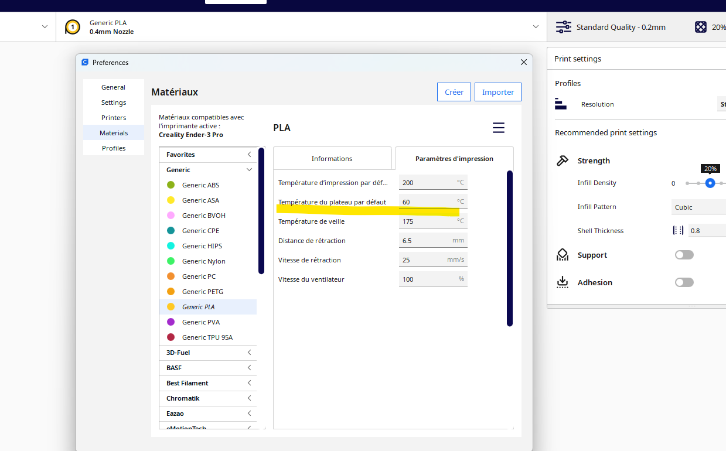Select Generic PC material
Screen dimensions: 726x451
(x=208, y=276)
